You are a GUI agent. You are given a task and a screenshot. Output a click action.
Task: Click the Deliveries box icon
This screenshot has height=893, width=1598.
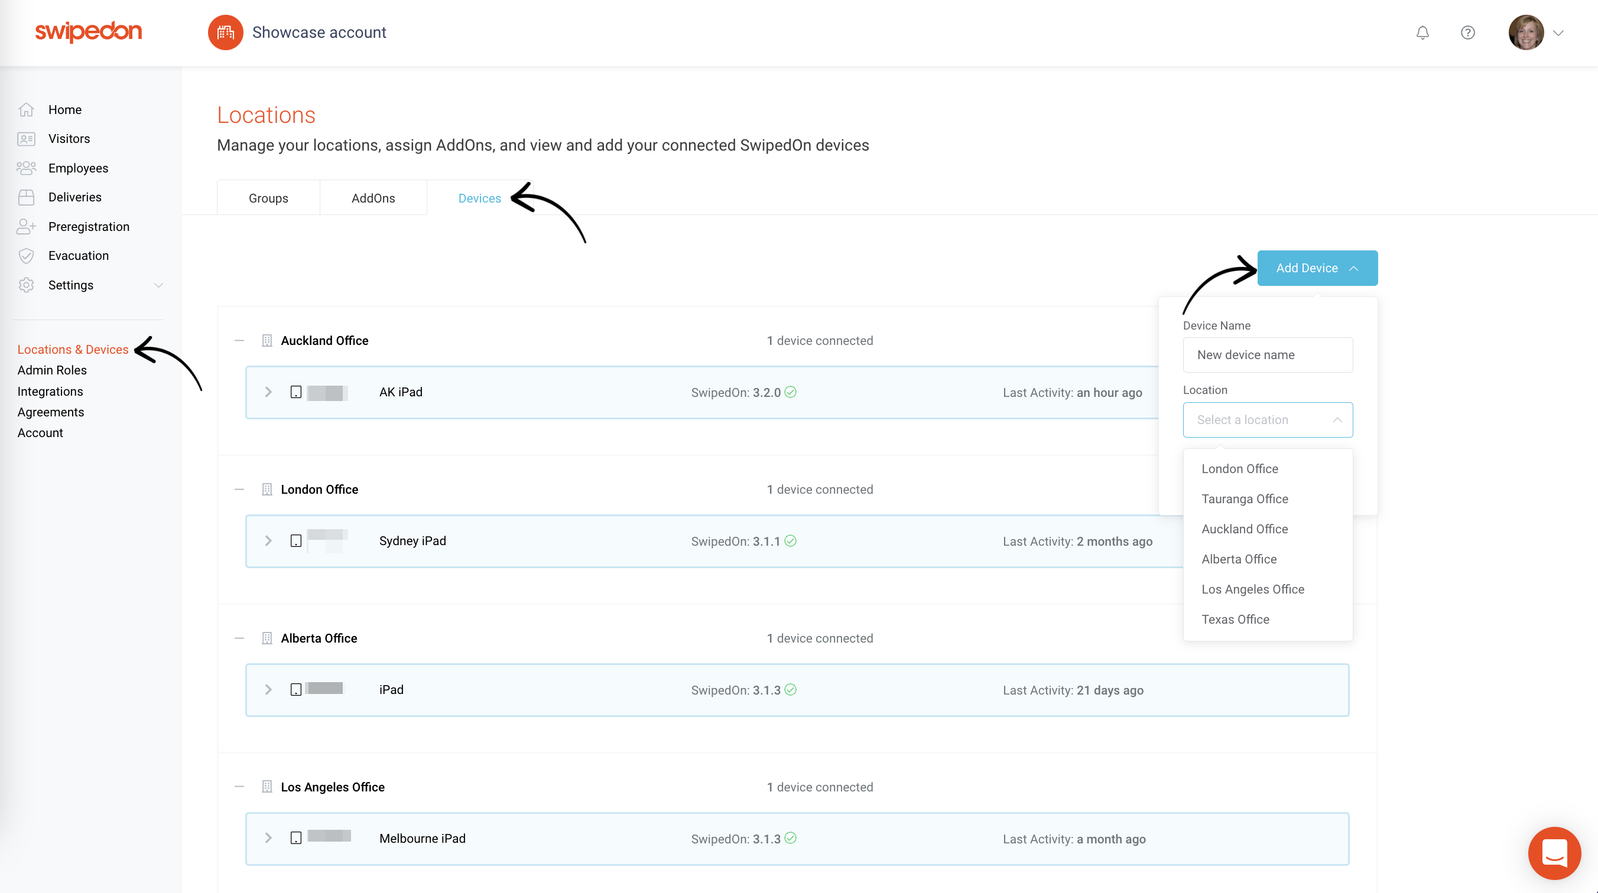(x=26, y=197)
